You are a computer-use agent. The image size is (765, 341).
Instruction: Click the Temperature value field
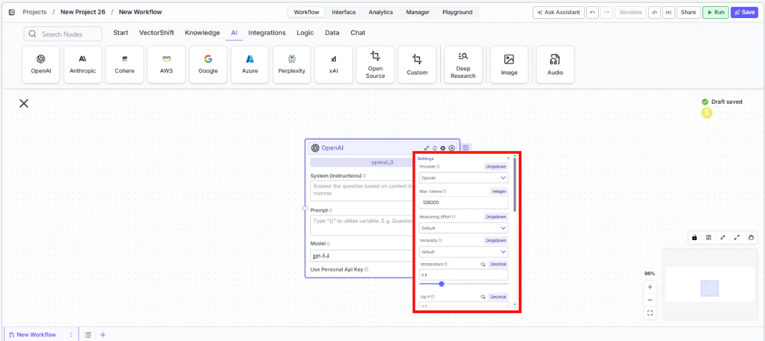pos(463,275)
